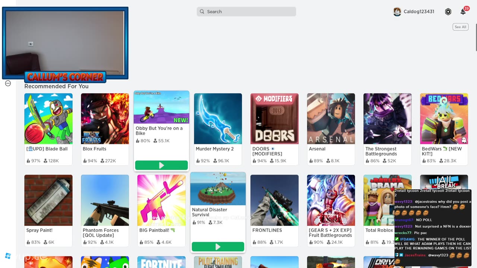
Task: Open the Blade Ball game thumbnail
Action: click(48, 118)
